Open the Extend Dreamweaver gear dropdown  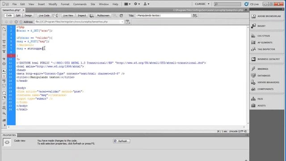[x=137, y=4]
